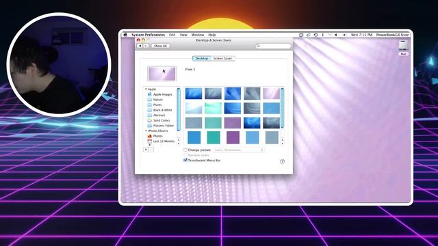
Task: Click the Wed 7:15 PM clock
Action: pyautogui.click(x=361, y=35)
